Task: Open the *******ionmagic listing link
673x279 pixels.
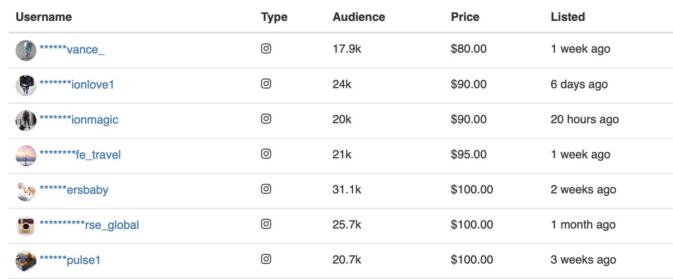Action: coord(79,120)
